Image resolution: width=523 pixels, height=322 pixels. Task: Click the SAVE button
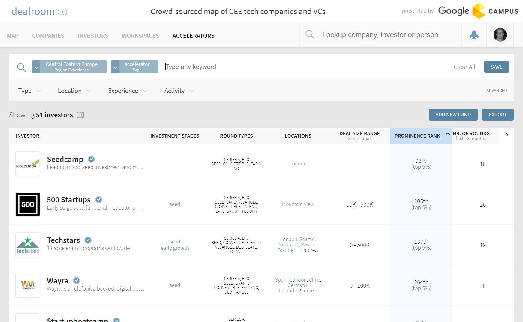click(x=497, y=67)
